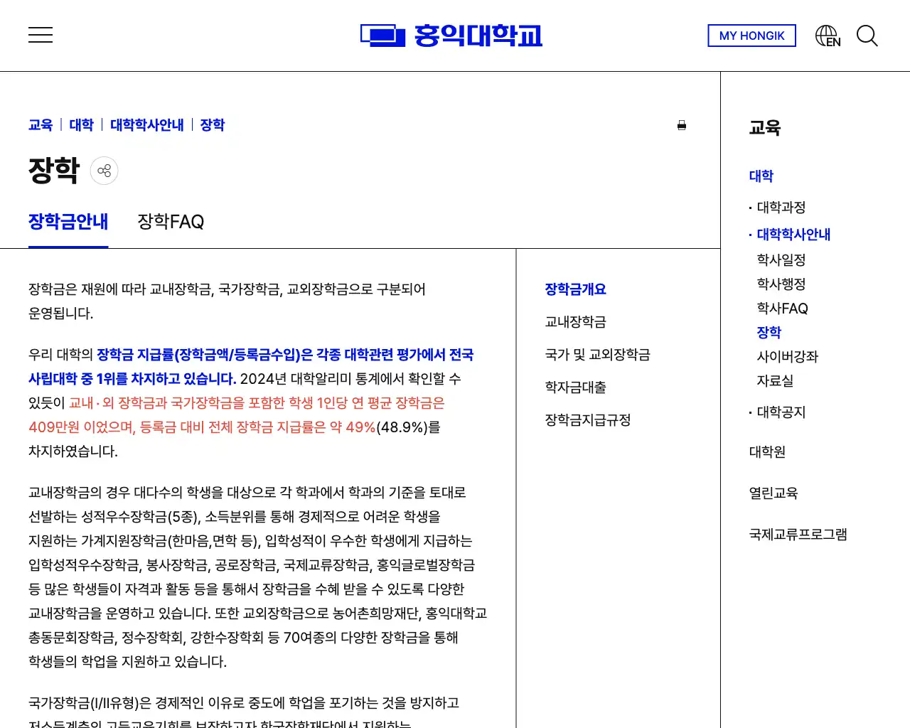This screenshot has height=728, width=910.
Task: Open sharing options via the share icon
Action: (104, 170)
